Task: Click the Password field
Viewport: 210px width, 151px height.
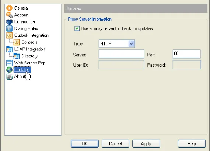Action: (x=187, y=64)
